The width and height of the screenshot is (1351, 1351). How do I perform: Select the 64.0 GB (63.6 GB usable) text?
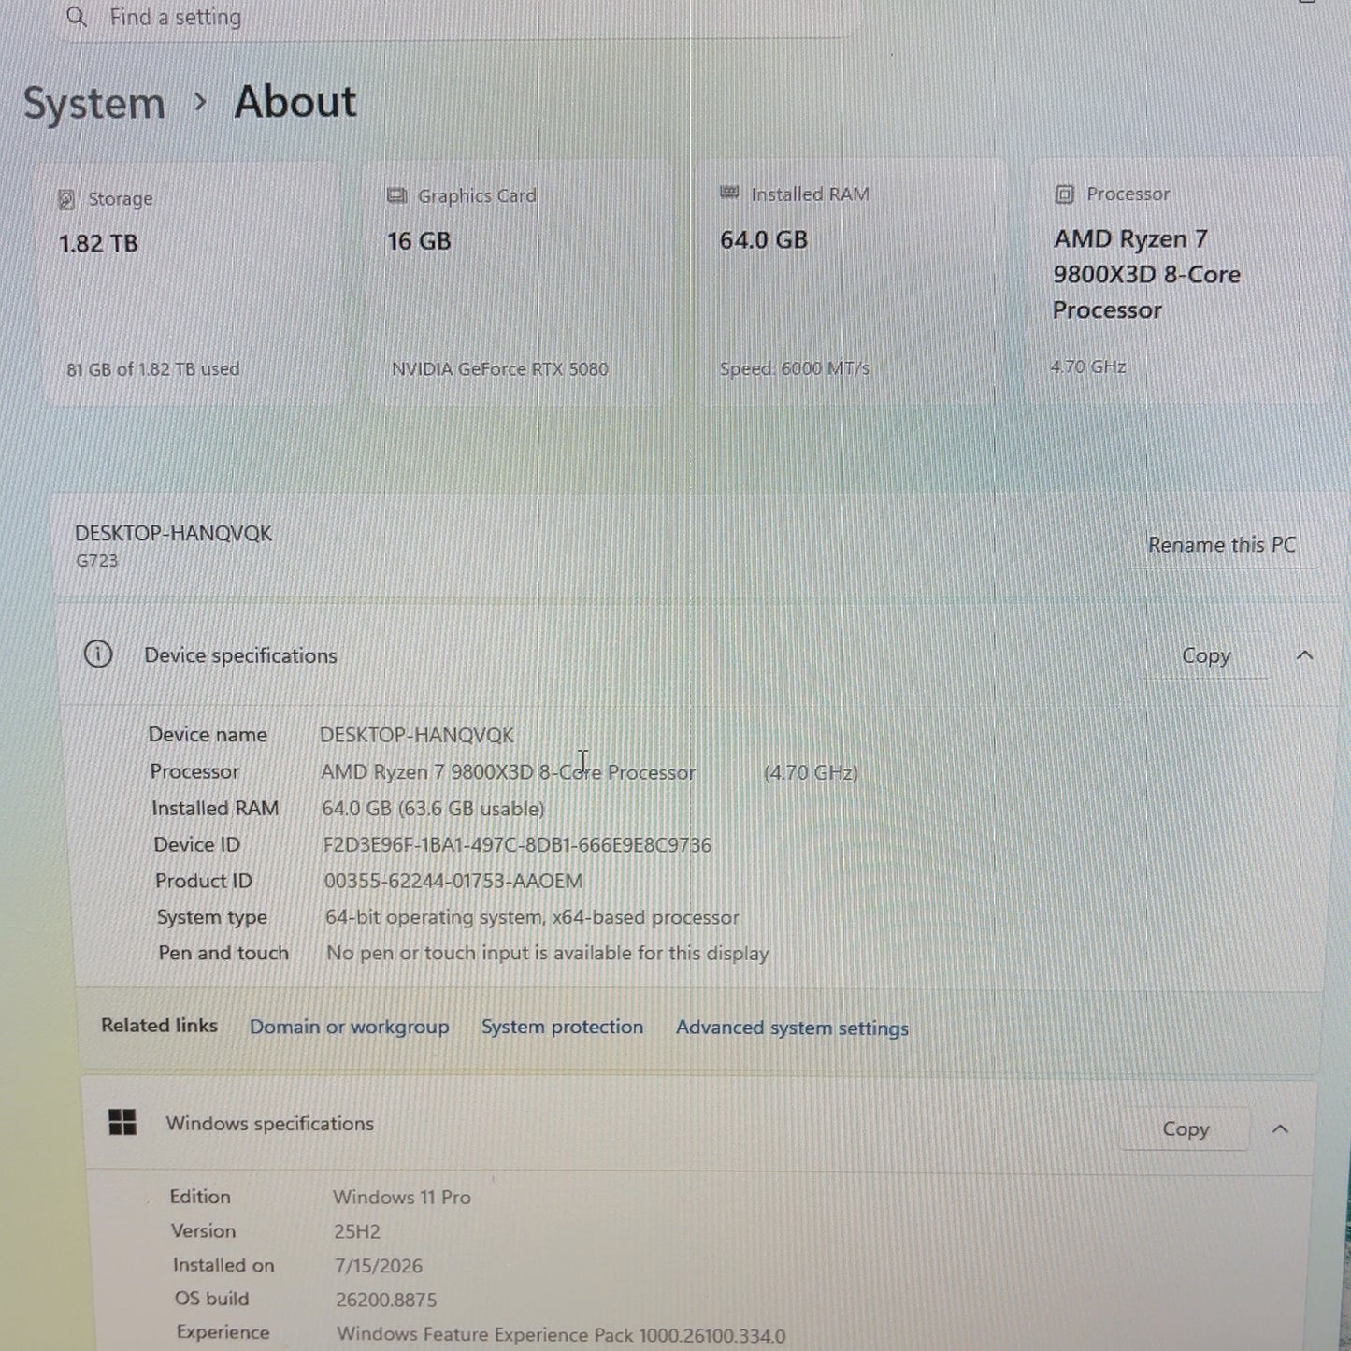433,809
